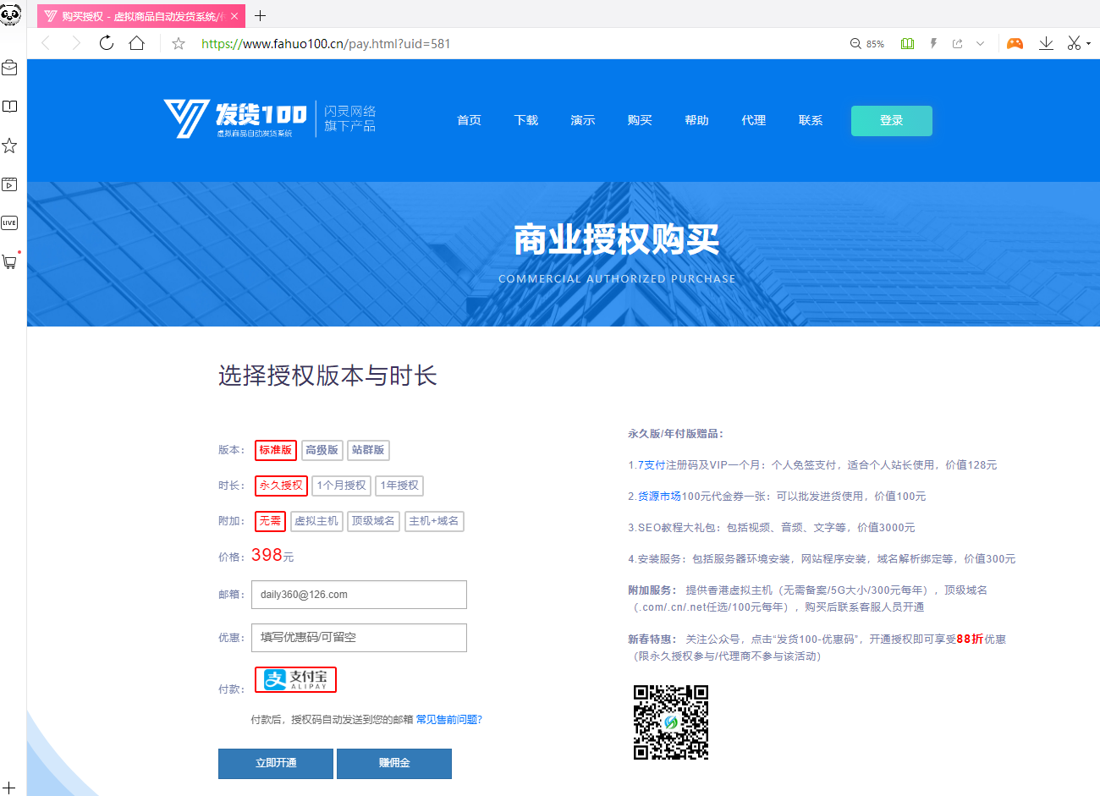Open the 85% zoom level control
The image size is (1100, 796).
(867, 43)
